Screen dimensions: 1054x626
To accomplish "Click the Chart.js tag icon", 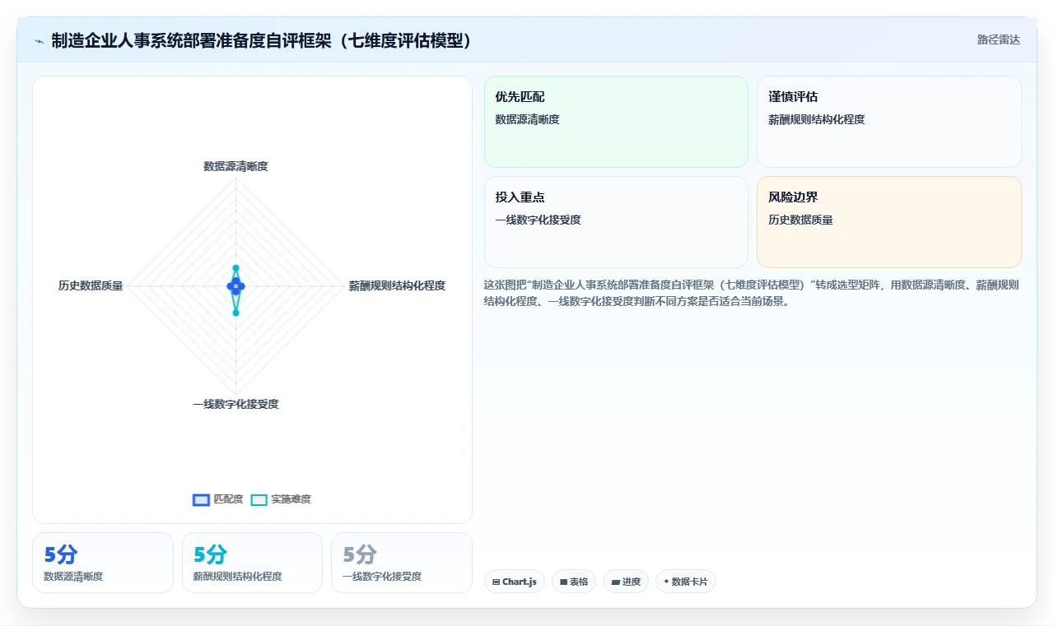I will tap(496, 582).
